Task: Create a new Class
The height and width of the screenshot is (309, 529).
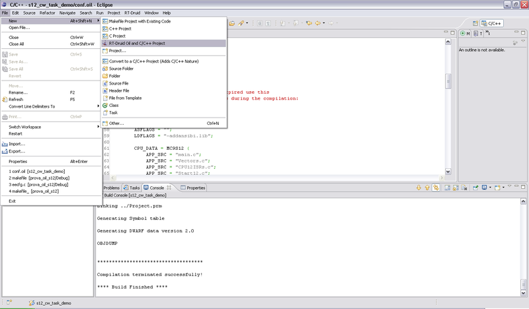Action: coord(164,106)
